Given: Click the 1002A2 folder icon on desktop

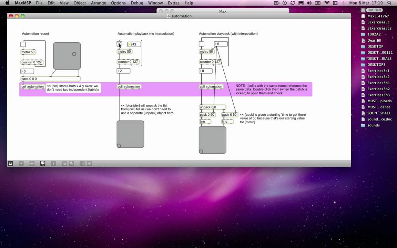Looking at the screenshot, I should [x=363, y=34].
